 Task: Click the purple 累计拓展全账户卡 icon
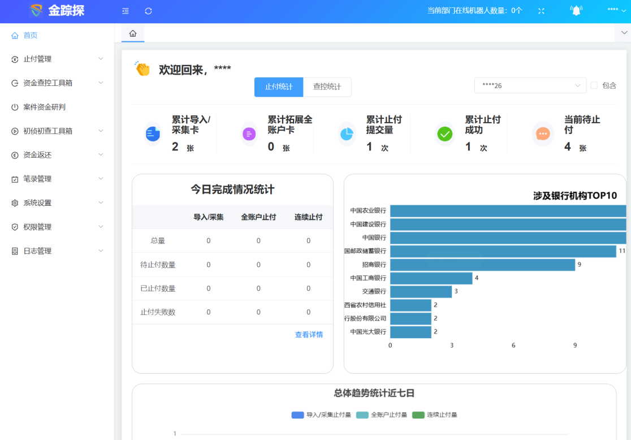pyautogui.click(x=249, y=133)
